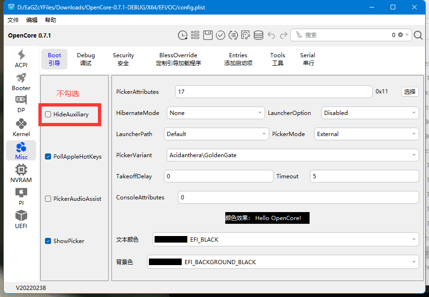
Task: Expand the PickerVariant dropdown
Action: 292,155
